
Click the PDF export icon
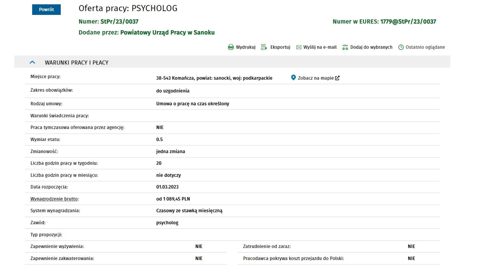264,47
